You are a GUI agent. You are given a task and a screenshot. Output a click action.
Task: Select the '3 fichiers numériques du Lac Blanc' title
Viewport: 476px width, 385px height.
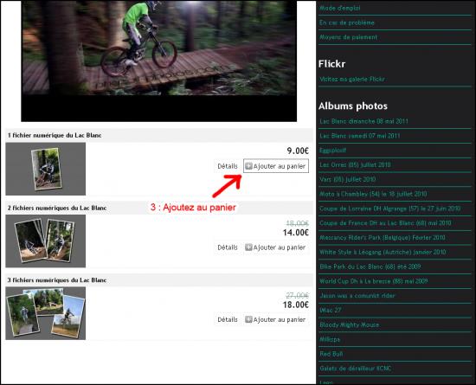tap(57, 280)
